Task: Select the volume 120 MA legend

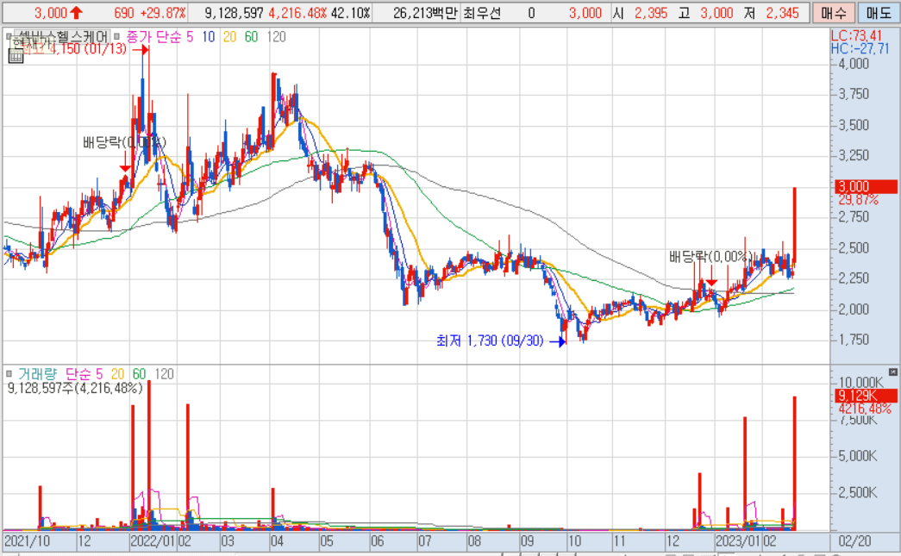Action: click(x=164, y=374)
